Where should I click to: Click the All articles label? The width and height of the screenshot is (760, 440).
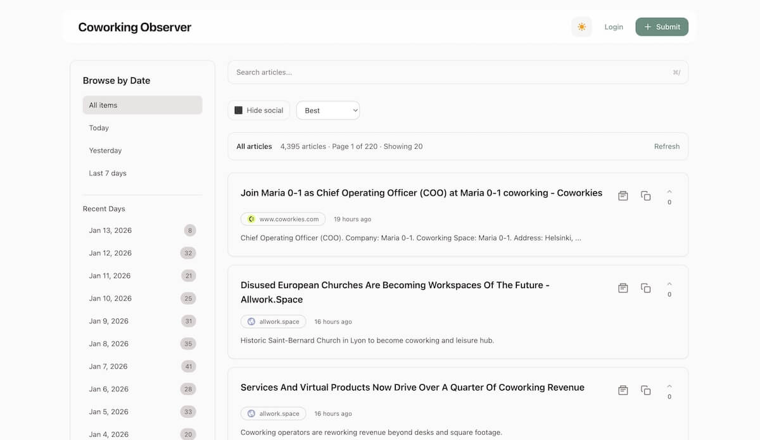[254, 146]
